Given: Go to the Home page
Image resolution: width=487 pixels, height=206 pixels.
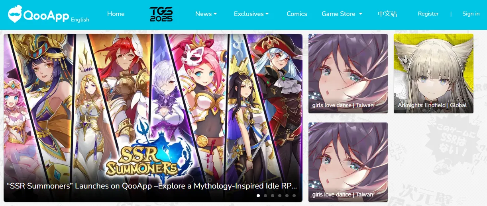Looking at the screenshot, I should (x=116, y=14).
